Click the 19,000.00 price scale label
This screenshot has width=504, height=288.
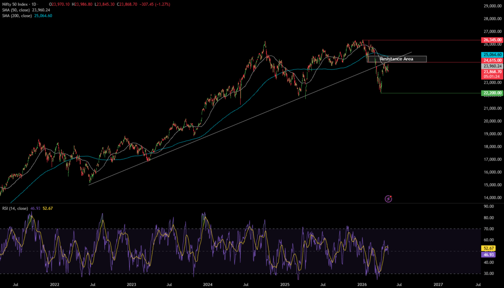pyautogui.click(x=492, y=134)
